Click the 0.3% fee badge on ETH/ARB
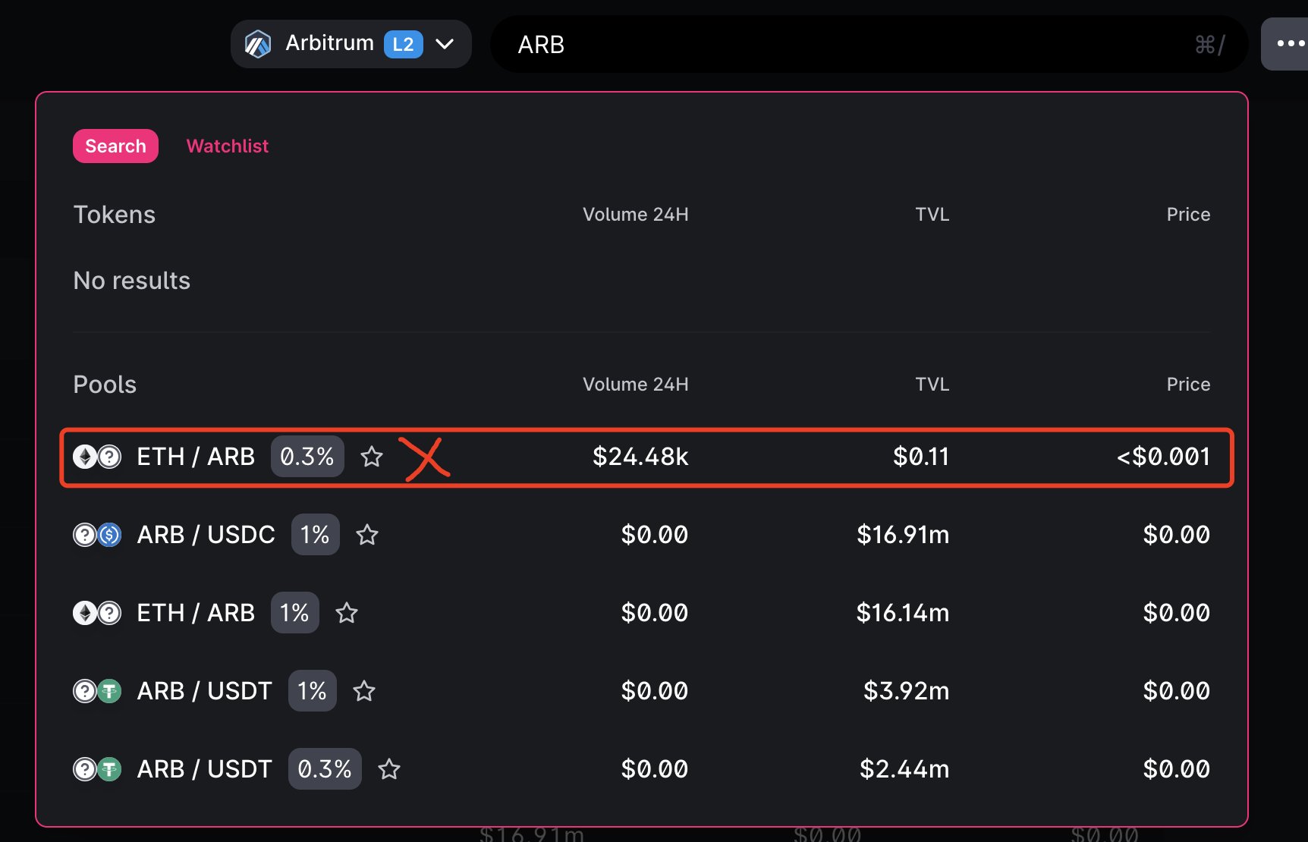This screenshot has width=1308, height=842. (x=307, y=457)
